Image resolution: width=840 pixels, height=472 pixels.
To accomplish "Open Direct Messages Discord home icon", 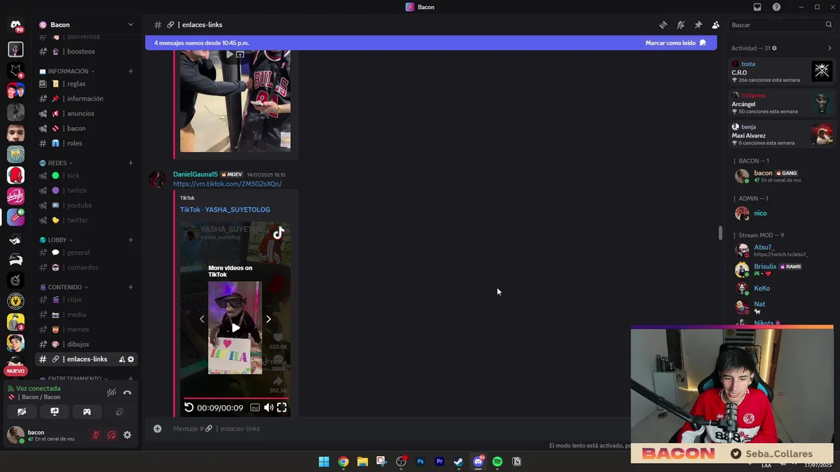I will [x=16, y=26].
